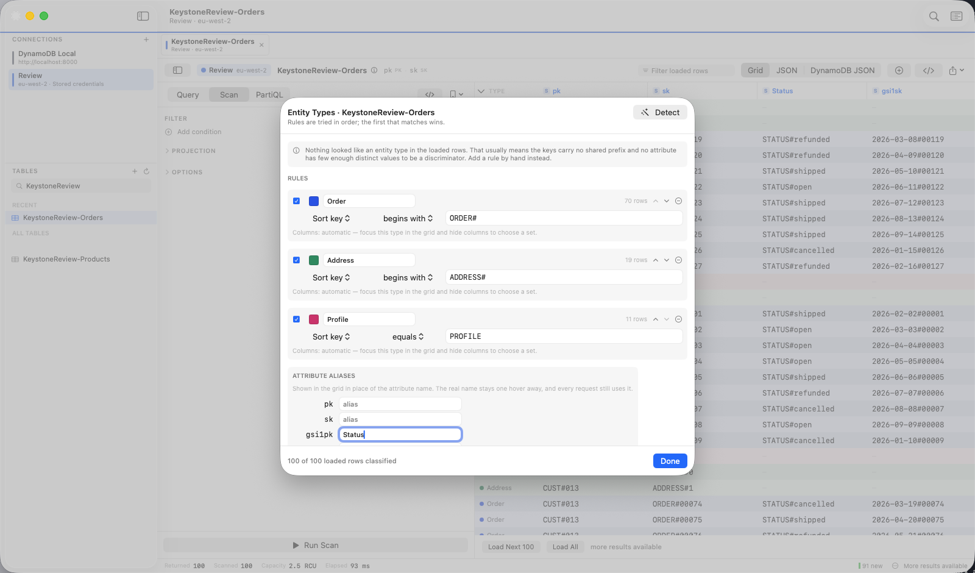Toggle the query panel with the toolbar icon
This screenshot has width=975, height=573.
click(x=177, y=70)
